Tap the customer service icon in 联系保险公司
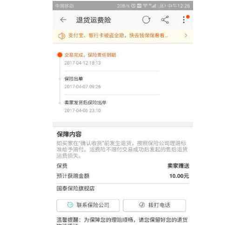Image resolution: width=241 pixels, height=225 pixels. coord(70,205)
